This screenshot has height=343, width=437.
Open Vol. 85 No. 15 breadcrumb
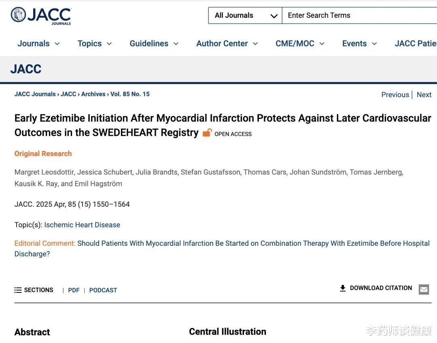(130, 94)
